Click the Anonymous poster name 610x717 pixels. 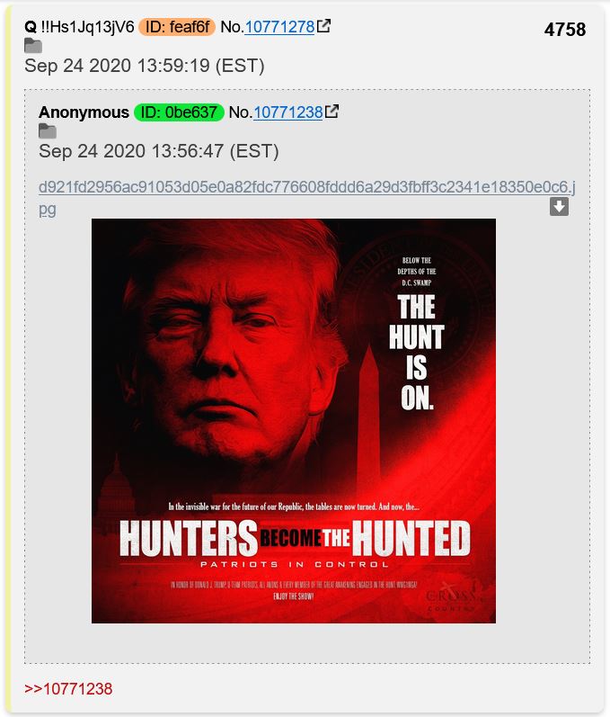point(84,112)
